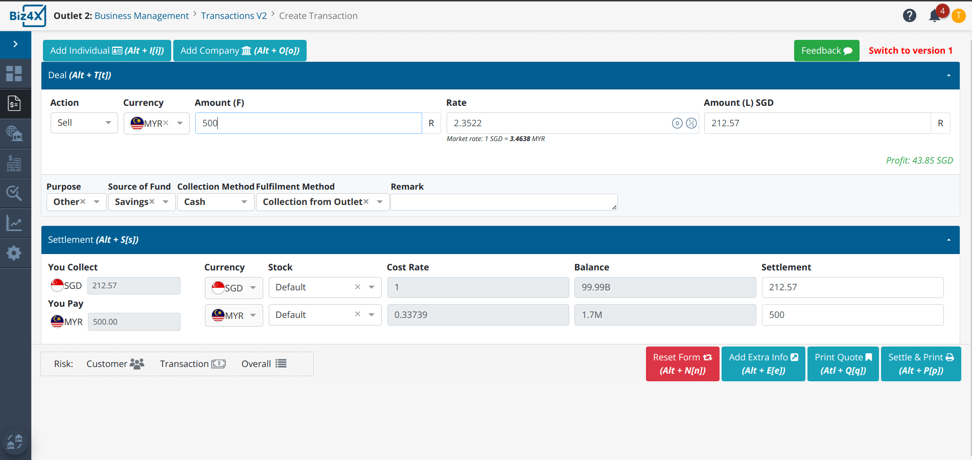The height and width of the screenshot is (460, 972).
Task: Open the Collection Method Cash dropdown
Action: tap(216, 202)
